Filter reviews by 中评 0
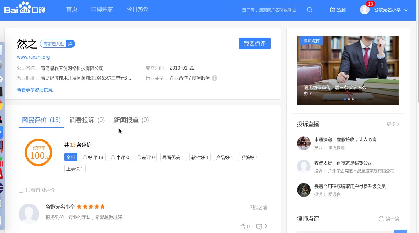The width and height of the screenshot is (419, 233). 120,157
